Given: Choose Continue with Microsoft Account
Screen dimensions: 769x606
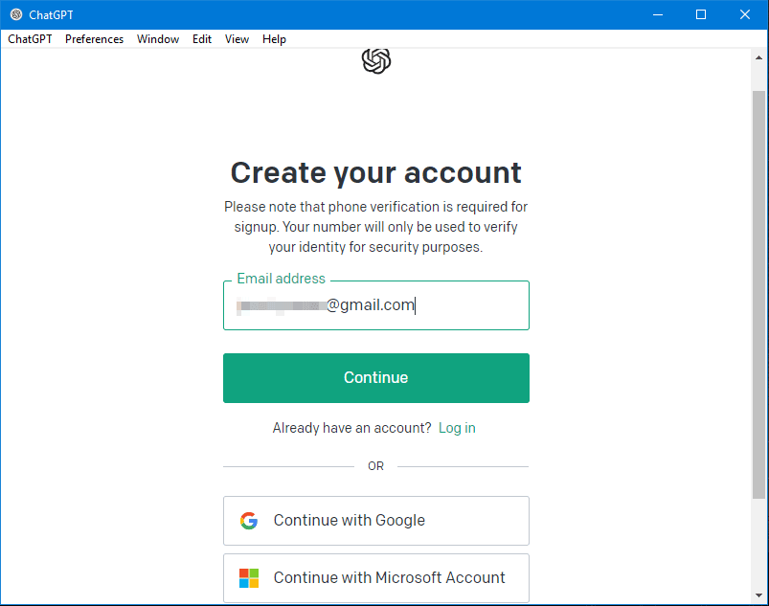Looking at the screenshot, I should [x=376, y=578].
